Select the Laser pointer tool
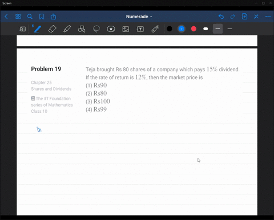The image size is (274, 220). click(155, 29)
